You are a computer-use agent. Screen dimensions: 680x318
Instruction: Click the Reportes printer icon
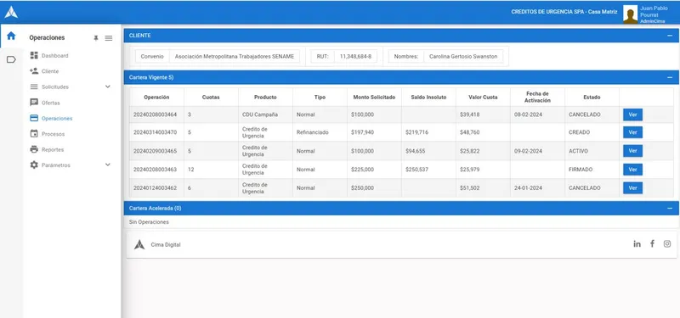(x=34, y=149)
